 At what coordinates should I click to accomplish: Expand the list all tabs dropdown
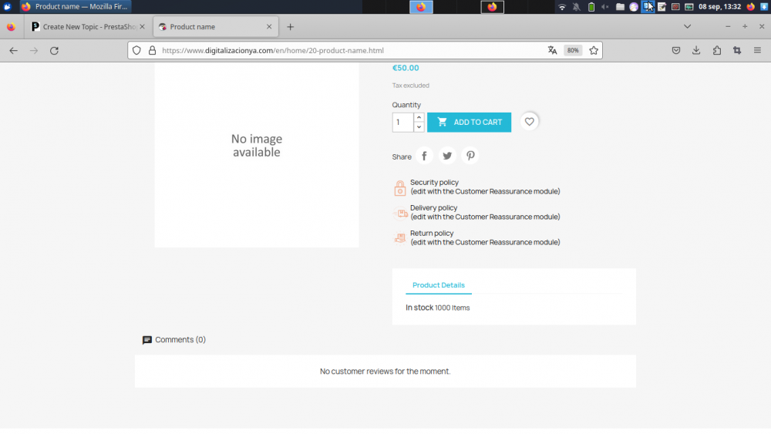click(x=688, y=26)
